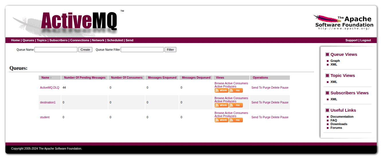Open the Scheduled menu item
Image resolution: width=381 pixels, height=161 pixels.
(115, 40)
